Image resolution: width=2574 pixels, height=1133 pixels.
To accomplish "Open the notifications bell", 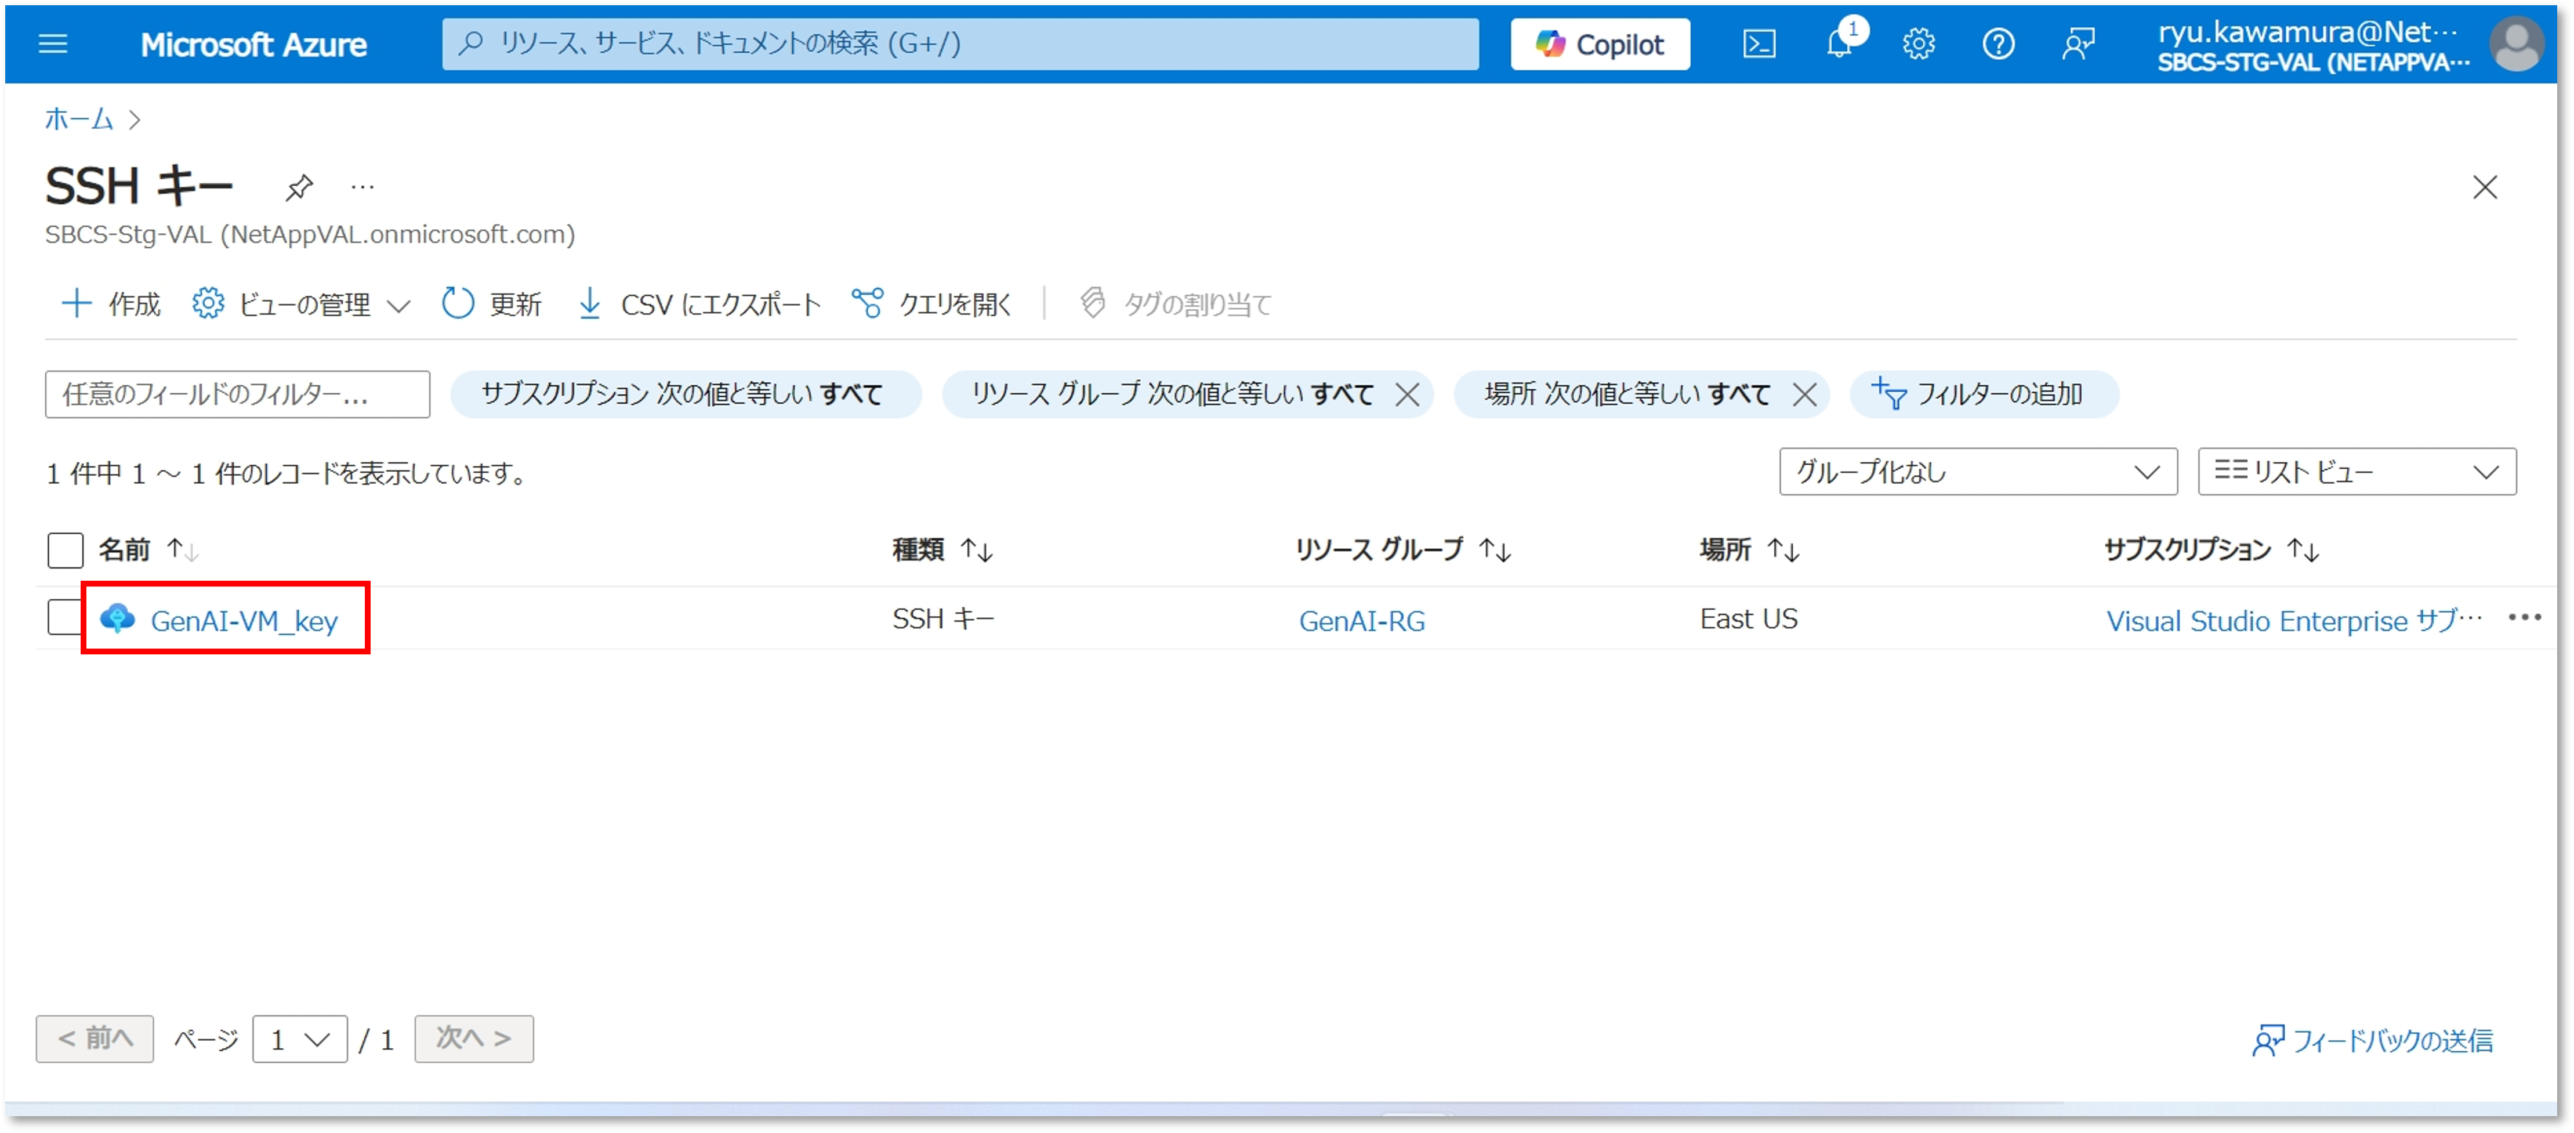I will click(1839, 44).
